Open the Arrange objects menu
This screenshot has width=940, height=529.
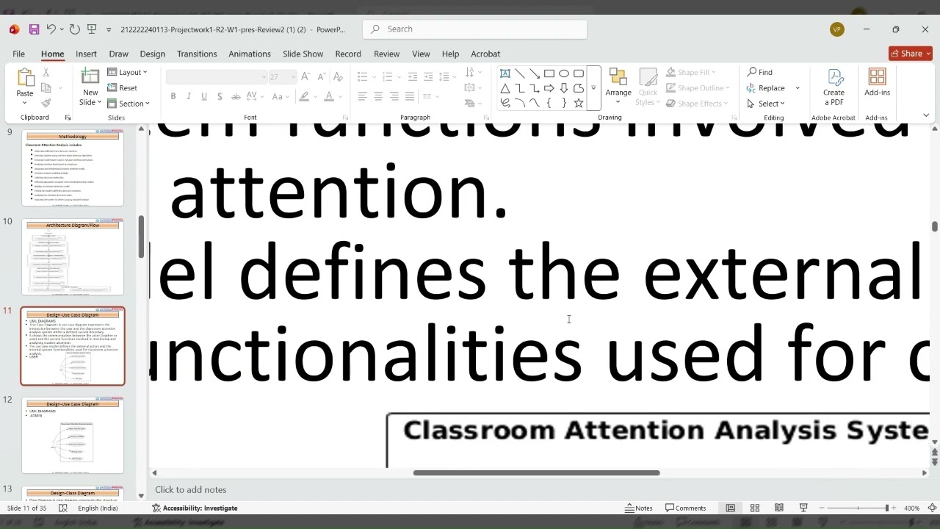[x=618, y=87]
